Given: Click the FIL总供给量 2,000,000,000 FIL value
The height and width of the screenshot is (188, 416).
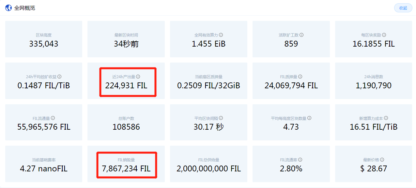Looking at the screenshot, I should tap(208, 169).
